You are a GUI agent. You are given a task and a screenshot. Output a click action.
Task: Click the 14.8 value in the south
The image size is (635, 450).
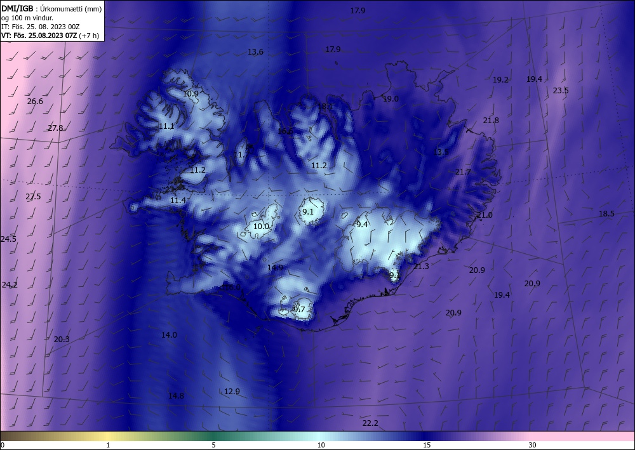[x=176, y=396]
